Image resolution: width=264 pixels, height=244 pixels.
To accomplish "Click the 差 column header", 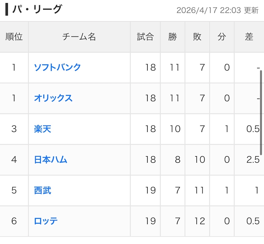I will (x=249, y=37).
